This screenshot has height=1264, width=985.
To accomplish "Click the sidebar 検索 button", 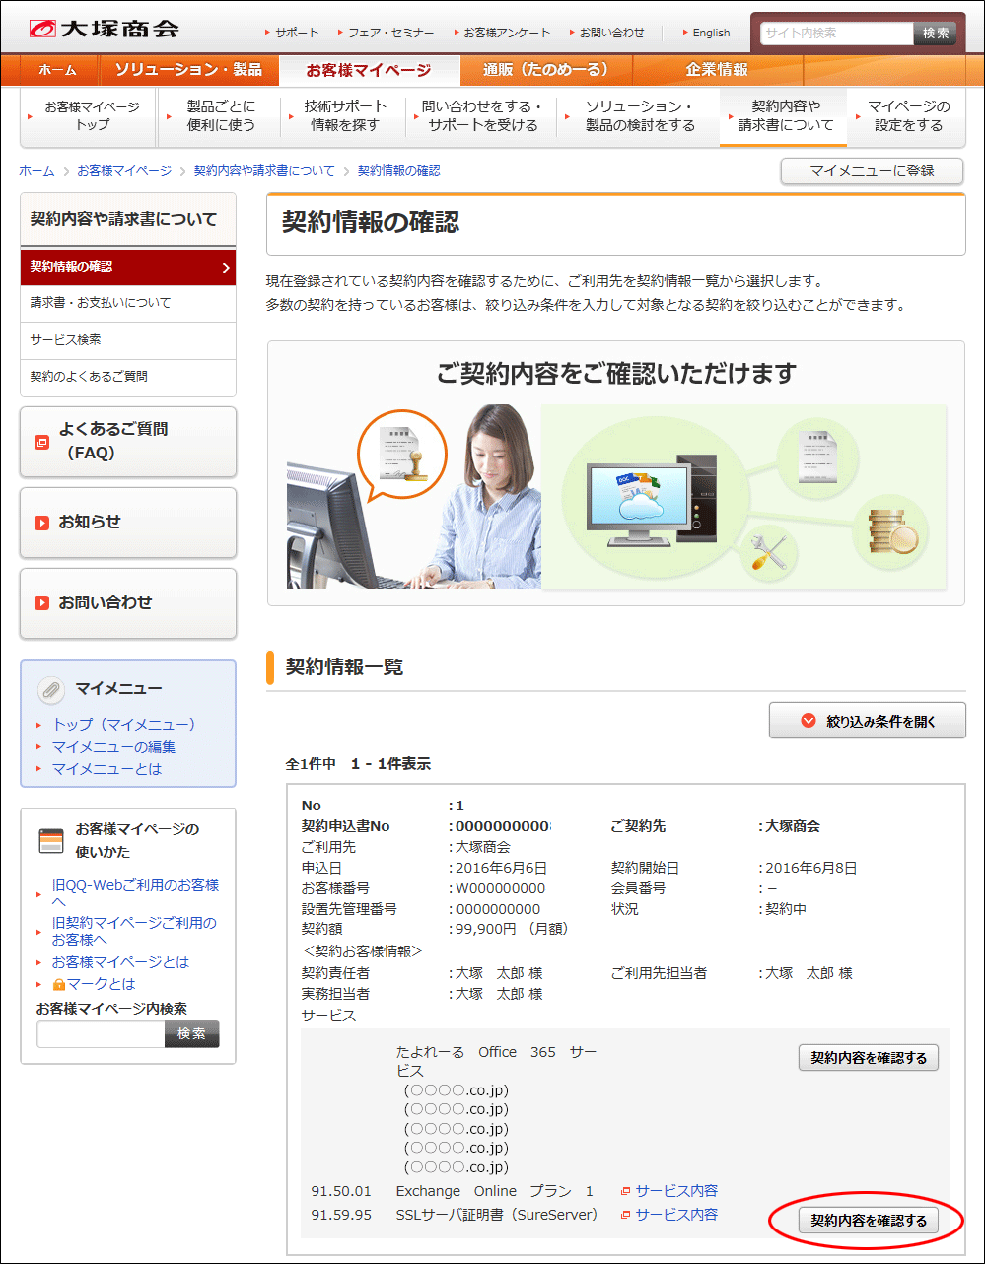I will tap(192, 1034).
